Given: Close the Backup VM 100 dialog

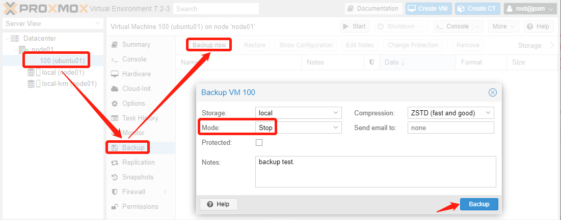Looking at the screenshot, I should click(493, 92).
